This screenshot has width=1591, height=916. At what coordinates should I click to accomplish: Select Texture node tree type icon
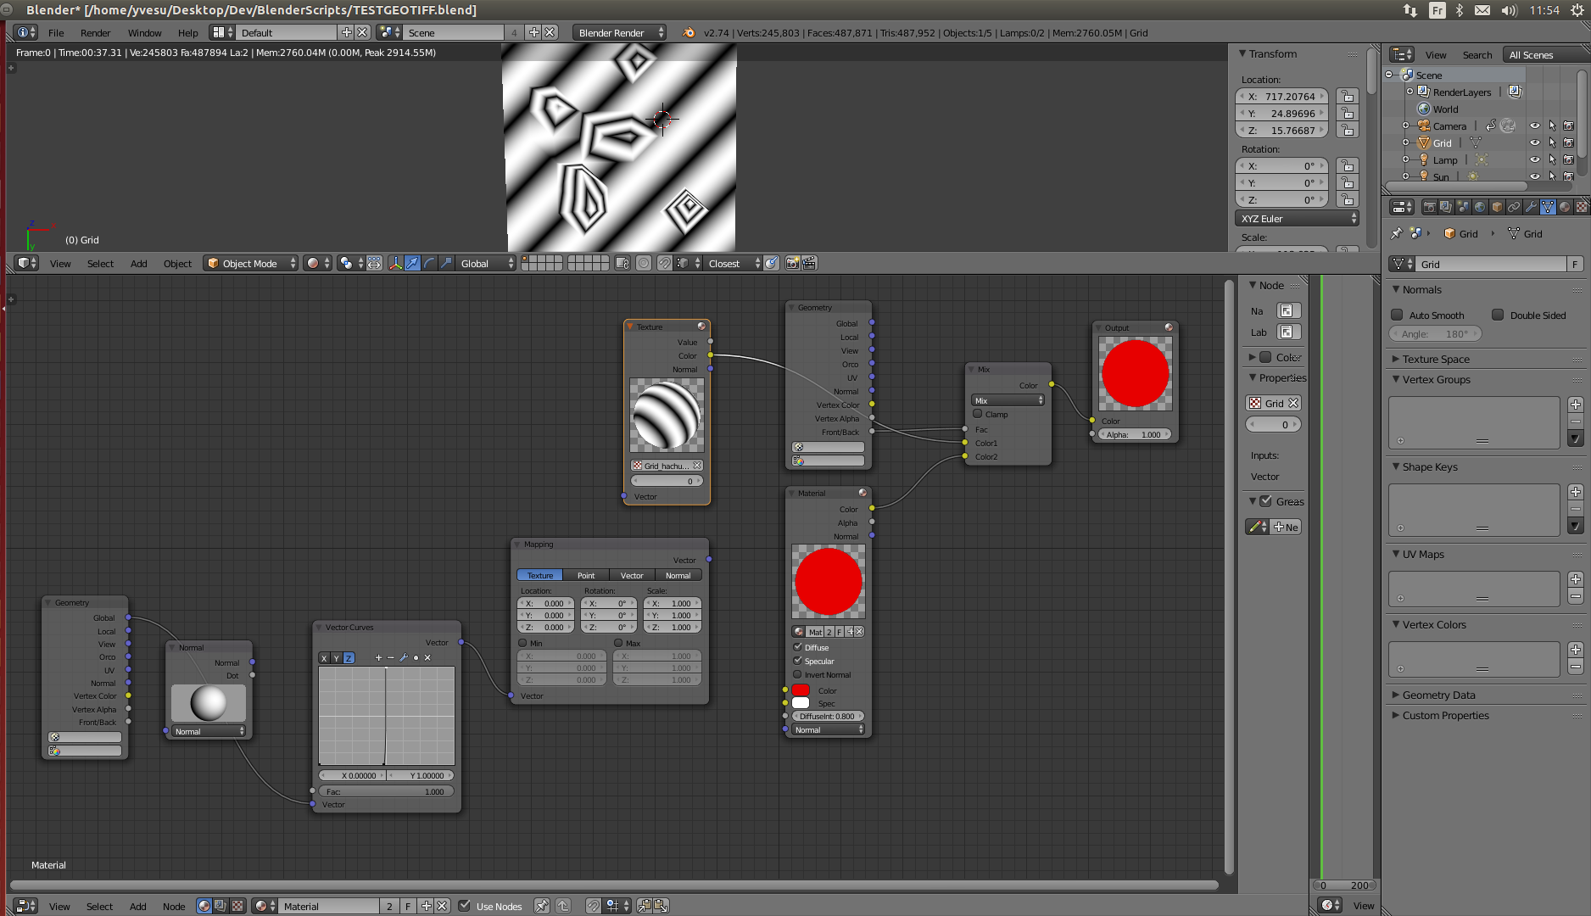(237, 906)
